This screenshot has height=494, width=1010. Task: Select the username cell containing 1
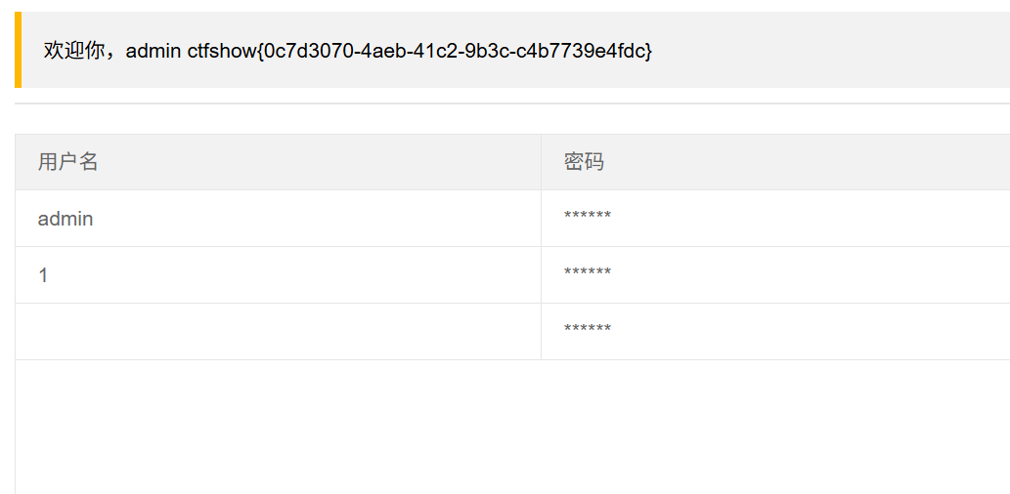(43, 275)
